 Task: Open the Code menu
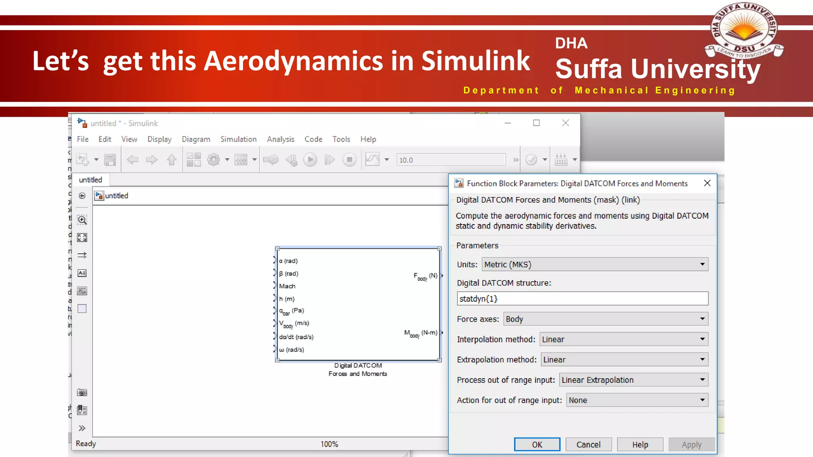[313, 139]
